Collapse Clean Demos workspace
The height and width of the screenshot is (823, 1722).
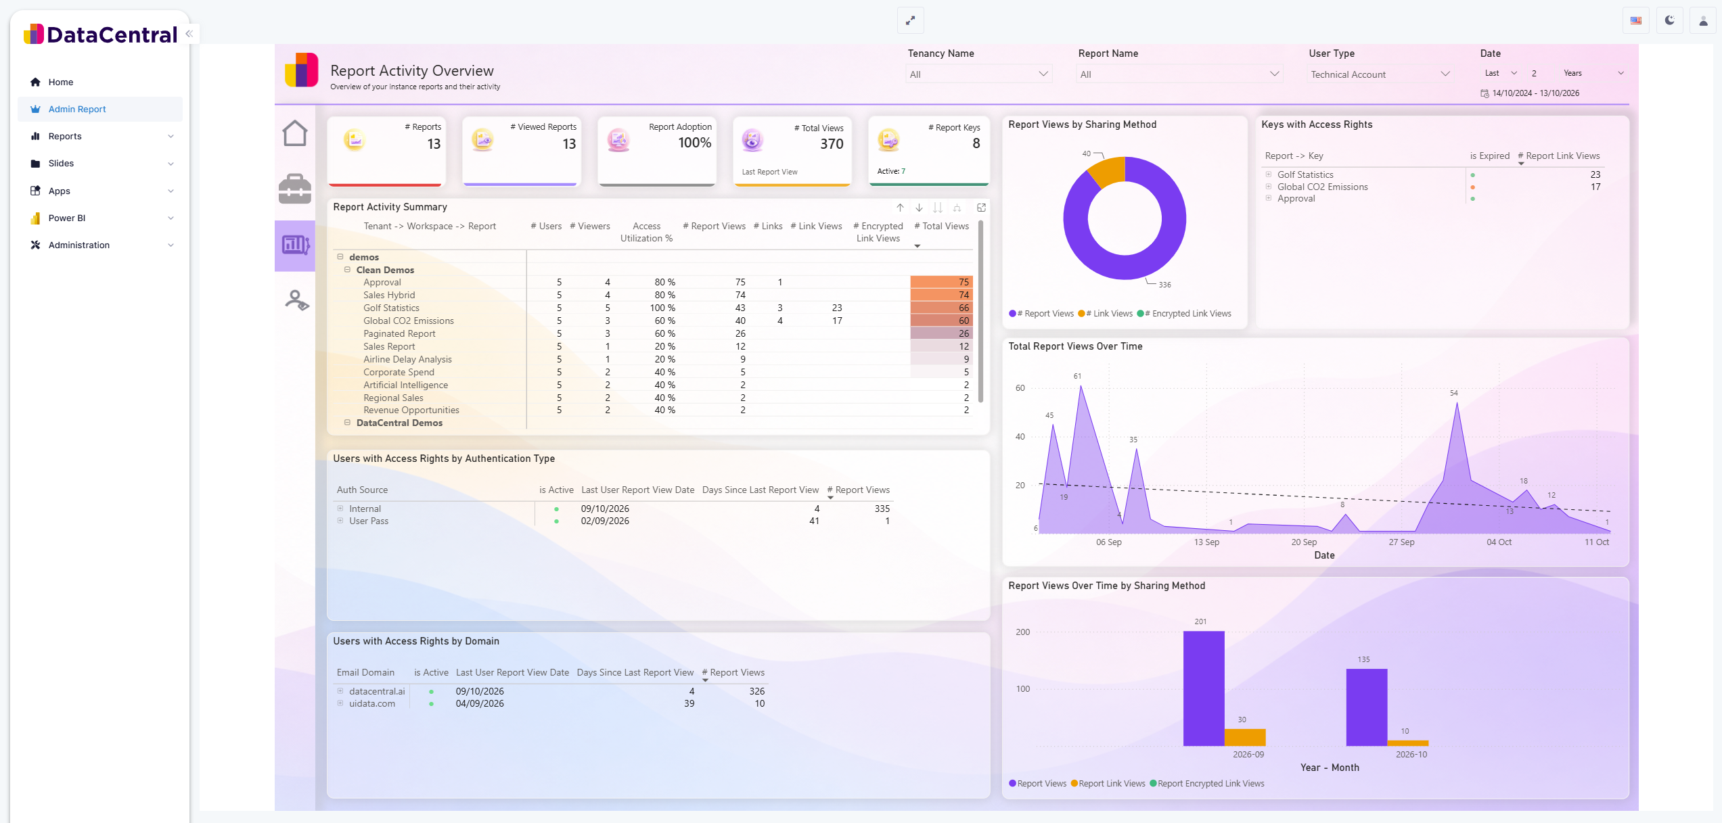(347, 270)
